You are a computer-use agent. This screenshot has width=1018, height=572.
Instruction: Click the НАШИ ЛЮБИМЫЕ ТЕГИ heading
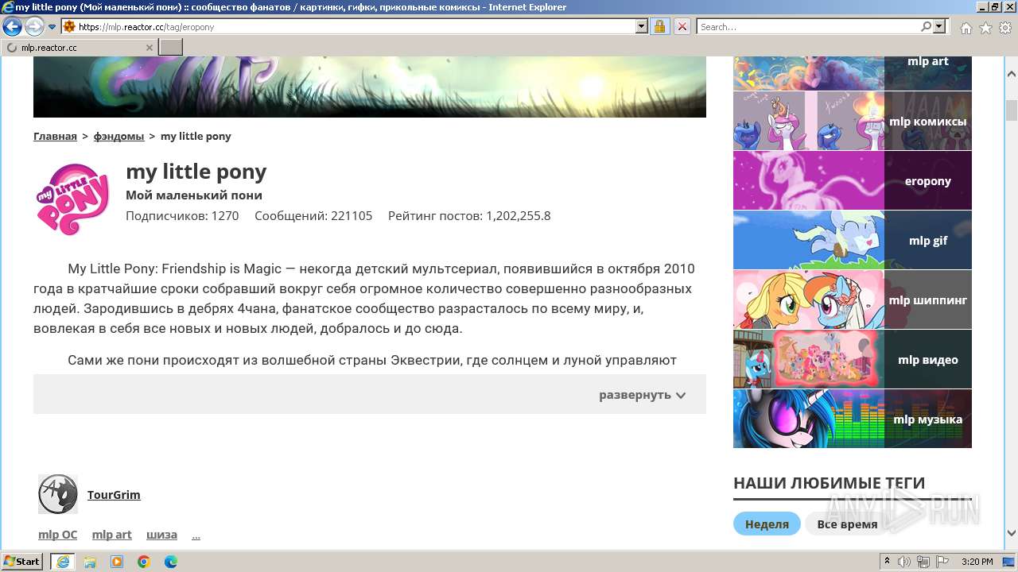[829, 483]
